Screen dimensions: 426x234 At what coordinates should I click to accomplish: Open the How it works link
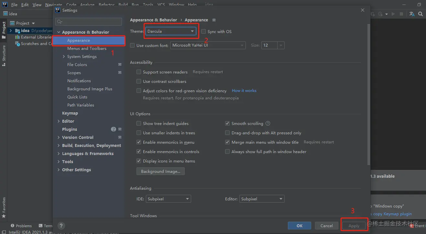point(244,91)
